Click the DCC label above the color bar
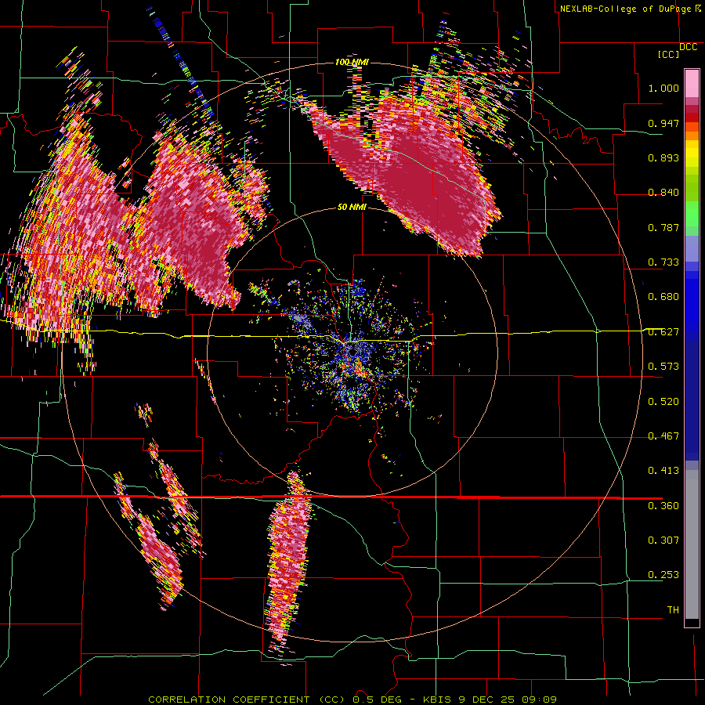The image size is (705, 705). [x=688, y=47]
